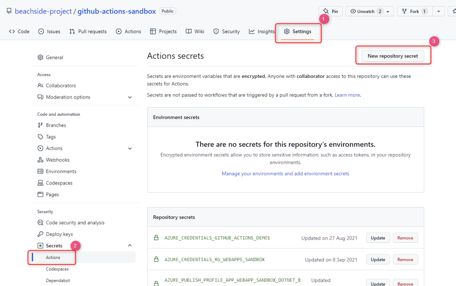Click the Unwatch button
Viewport: 456px width, 286px height.
tap(370, 11)
